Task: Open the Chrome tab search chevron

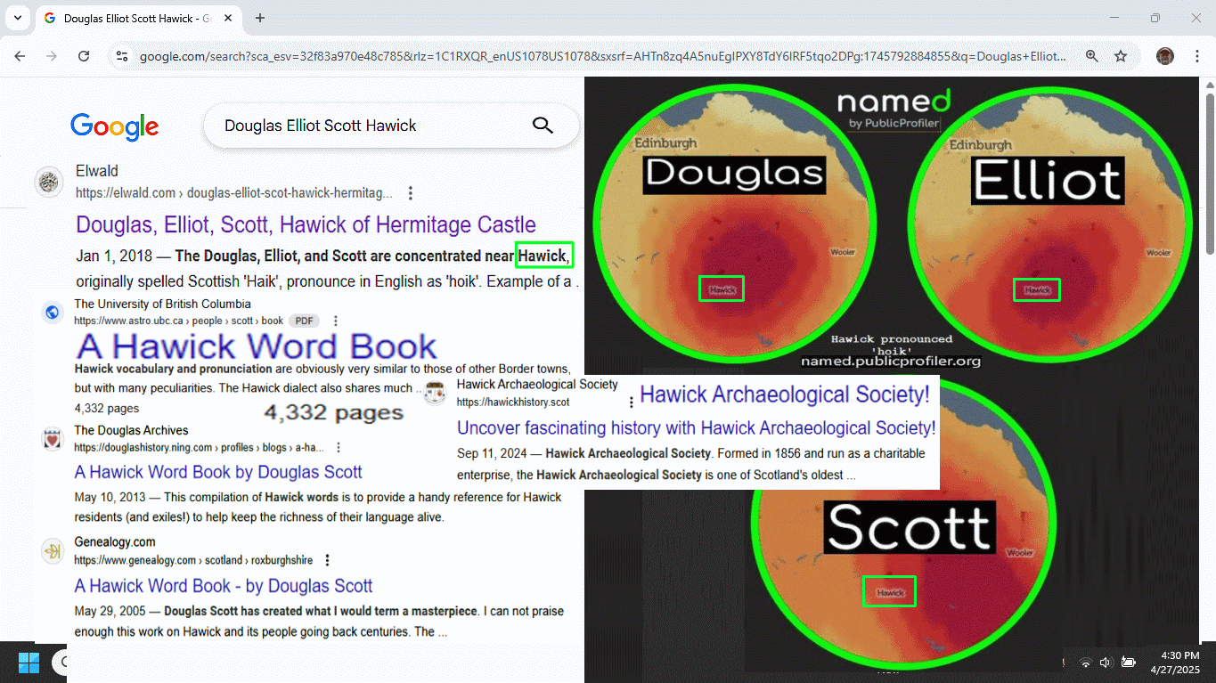Action: 17,18
